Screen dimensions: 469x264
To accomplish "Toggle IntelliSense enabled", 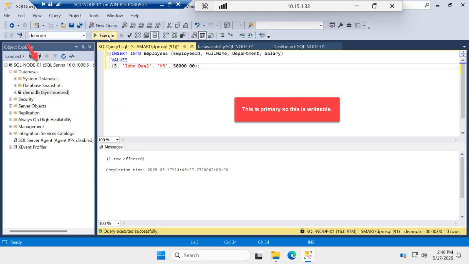I will coord(155,35).
